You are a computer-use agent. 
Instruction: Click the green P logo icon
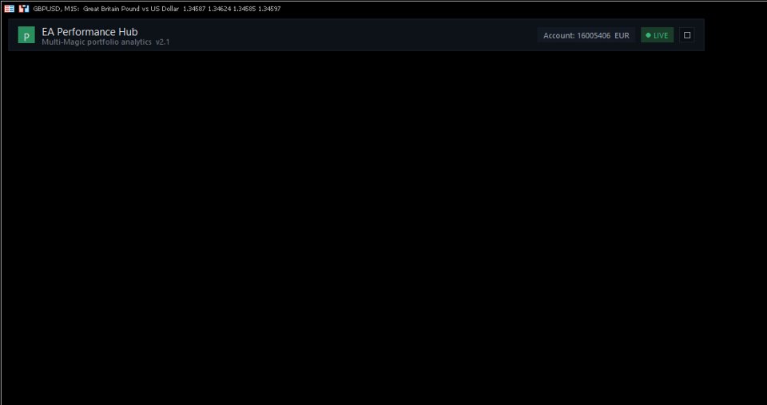coord(26,35)
